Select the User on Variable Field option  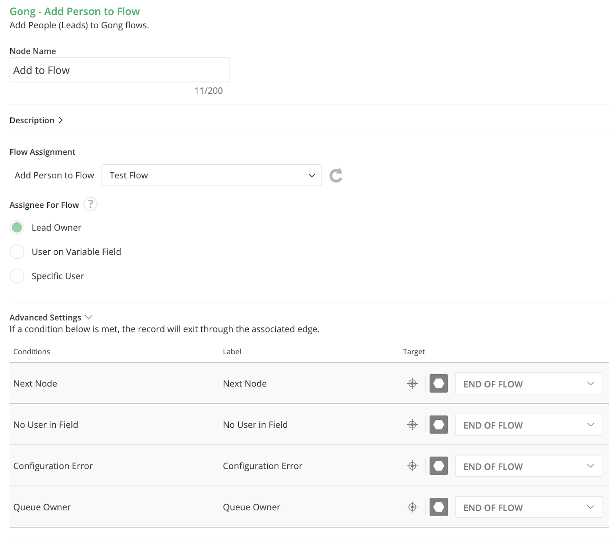tap(17, 252)
